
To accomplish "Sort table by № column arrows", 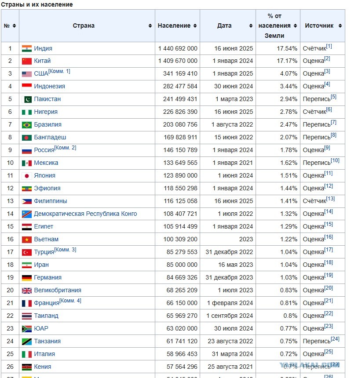I will pos(14,26).
